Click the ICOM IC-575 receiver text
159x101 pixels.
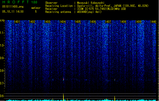coord(102,9)
